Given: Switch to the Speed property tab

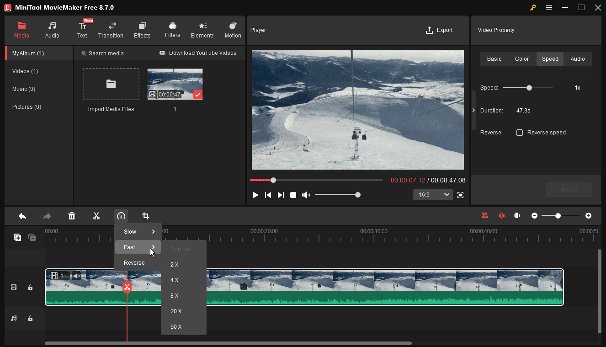Looking at the screenshot, I should pos(550,59).
